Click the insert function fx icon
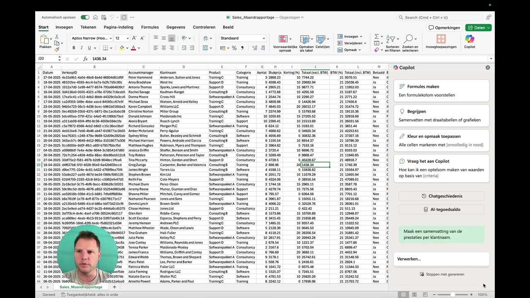The width and height of the screenshot is (530, 298). point(85,59)
